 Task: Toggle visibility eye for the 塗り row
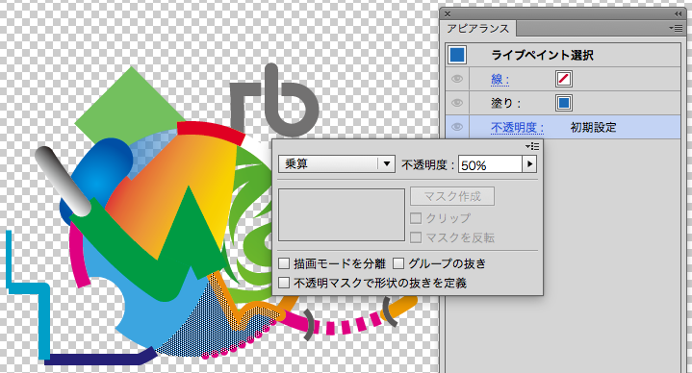point(457,103)
